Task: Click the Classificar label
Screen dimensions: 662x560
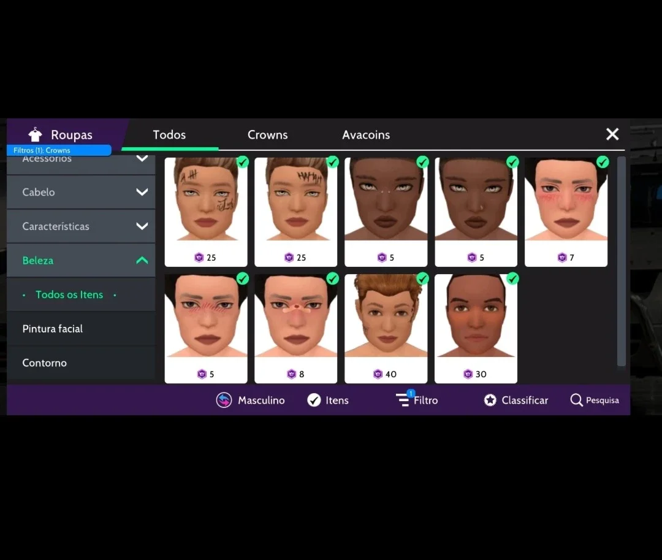Action: coord(525,401)
